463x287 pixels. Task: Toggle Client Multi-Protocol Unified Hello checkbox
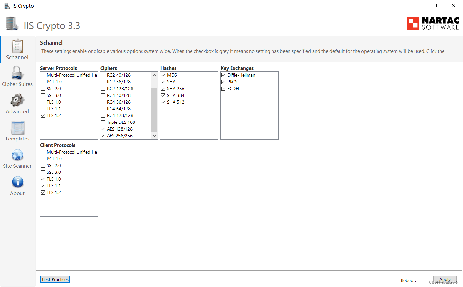[43, 152]
